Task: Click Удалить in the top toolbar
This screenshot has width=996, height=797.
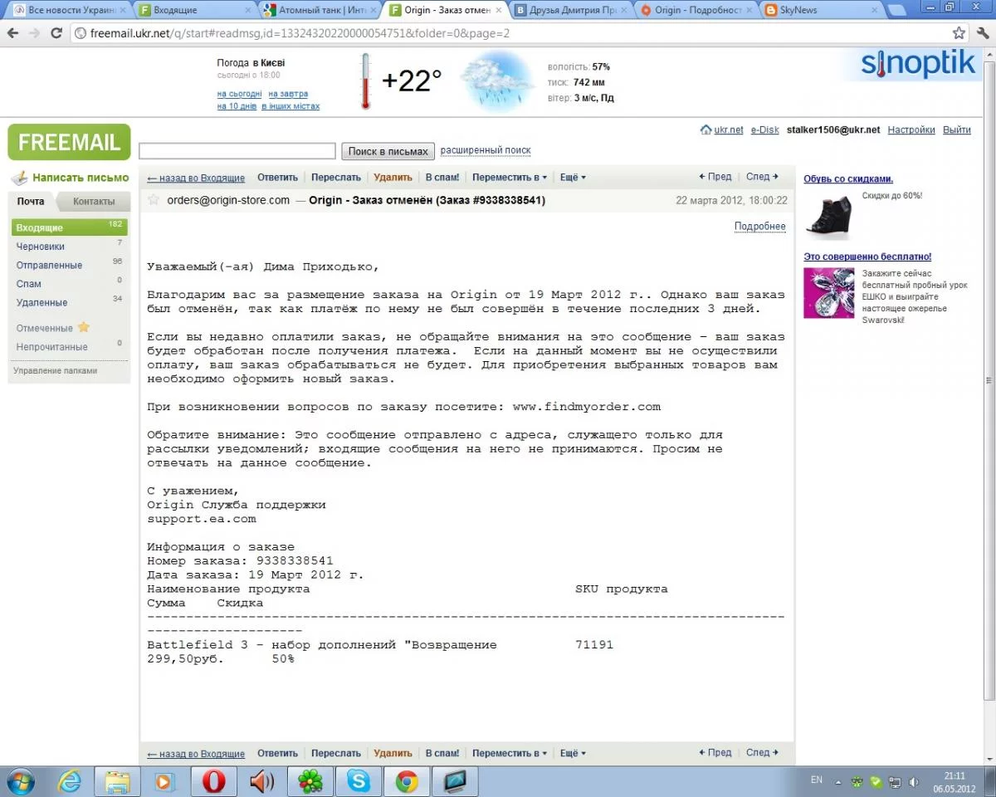Action: coord(393,177)
